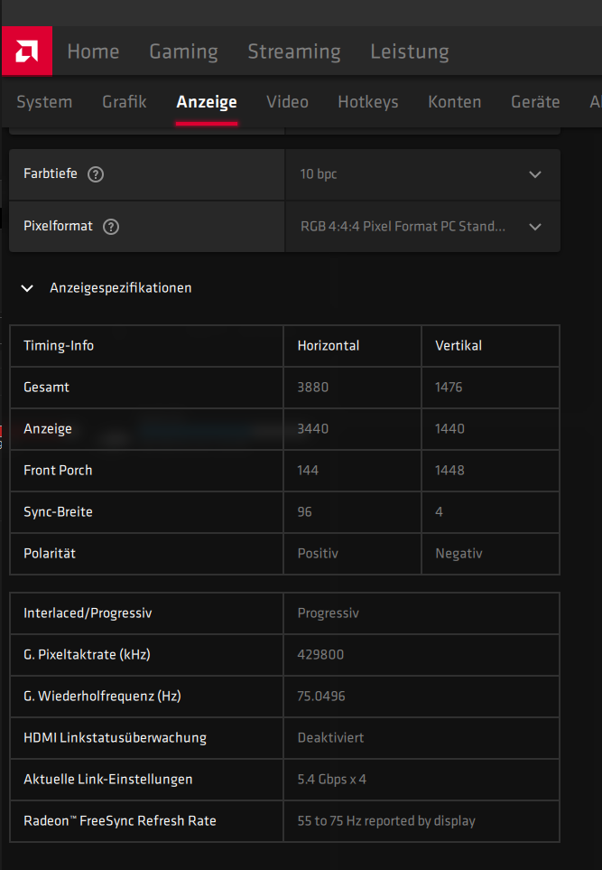Open the Konten sub-tab

coord(455,102)
